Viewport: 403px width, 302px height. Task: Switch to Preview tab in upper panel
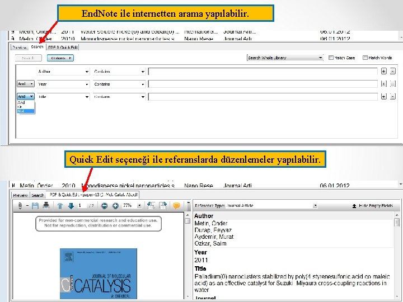point(20,47)
